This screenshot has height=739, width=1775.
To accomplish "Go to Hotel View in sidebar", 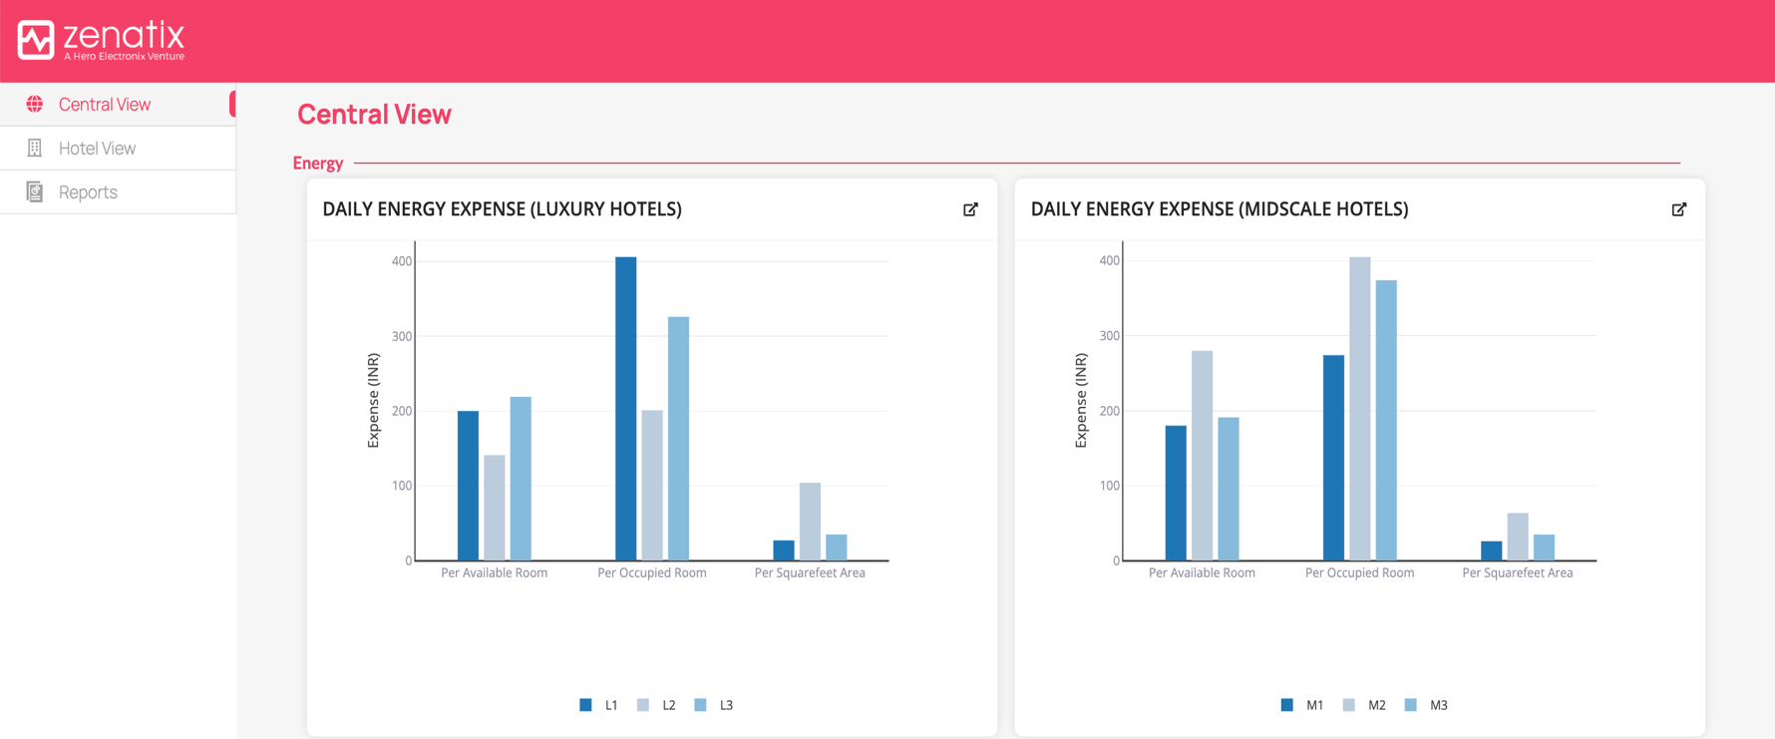I will (x=118, y=148).
